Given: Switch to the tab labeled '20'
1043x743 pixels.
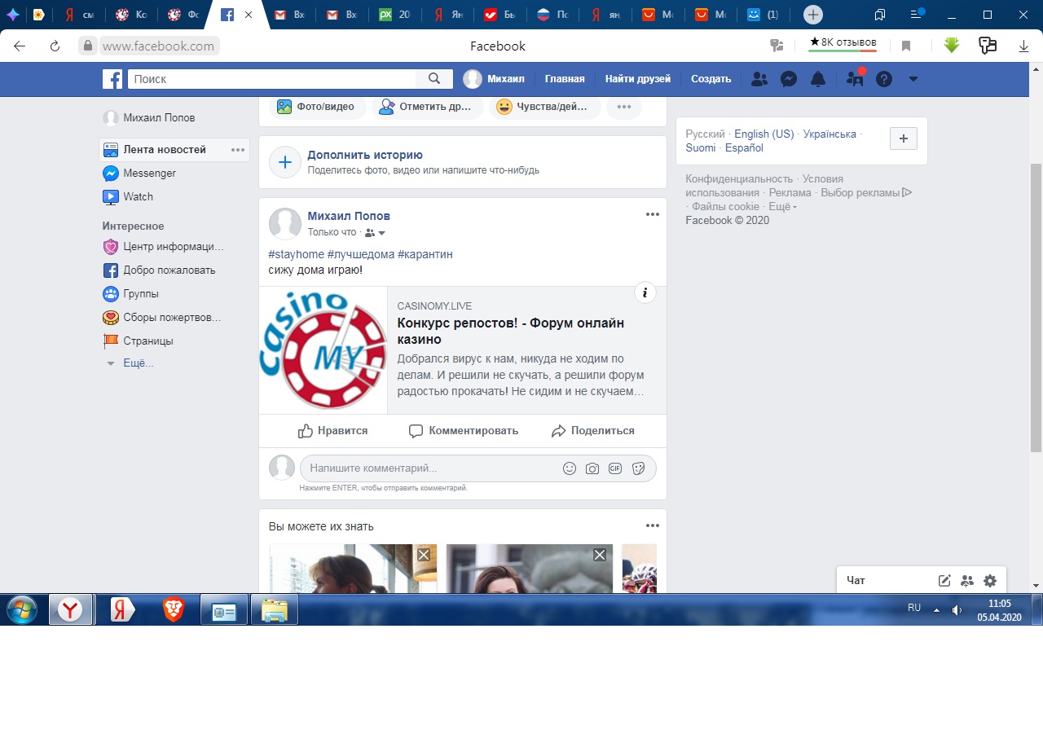Looking at the screenshot, I should coord(394,15).
